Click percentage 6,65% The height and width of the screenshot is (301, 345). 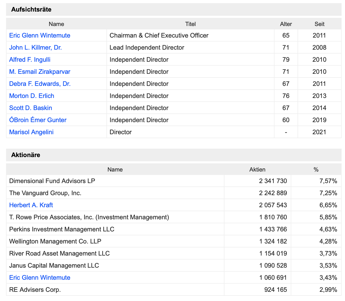[x=328, y=205]
